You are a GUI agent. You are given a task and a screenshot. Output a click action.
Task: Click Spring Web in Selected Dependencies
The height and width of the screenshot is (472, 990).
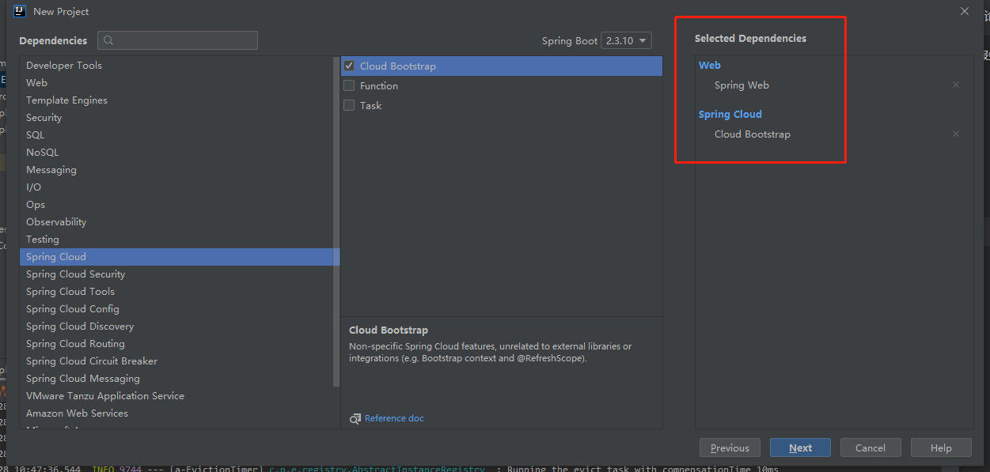click(x=742, y=85)
